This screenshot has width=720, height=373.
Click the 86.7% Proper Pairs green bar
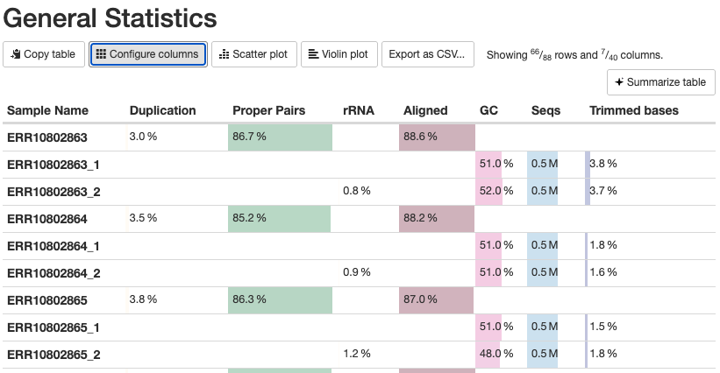click(280, 137)
